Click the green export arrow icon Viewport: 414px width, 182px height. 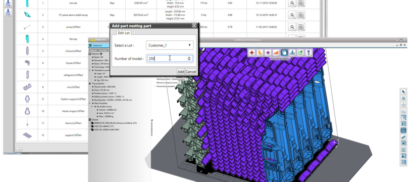click(300, 53)
